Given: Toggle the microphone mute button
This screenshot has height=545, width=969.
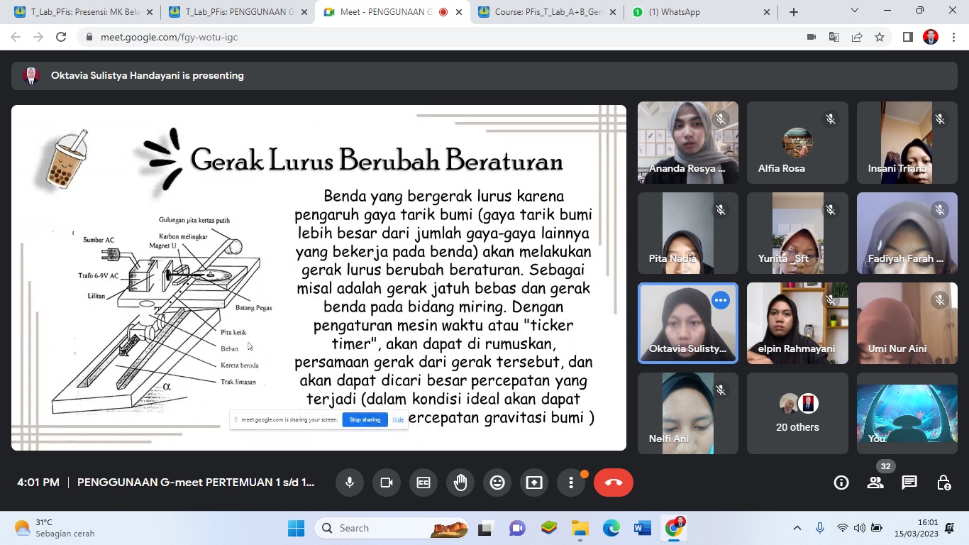Looking at the screenshot, I should click(350, 483).
